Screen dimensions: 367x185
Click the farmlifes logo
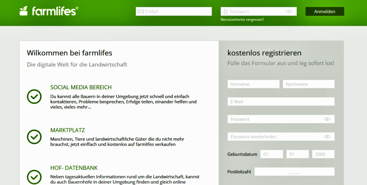pyautogui.click(x=49, y=11)
